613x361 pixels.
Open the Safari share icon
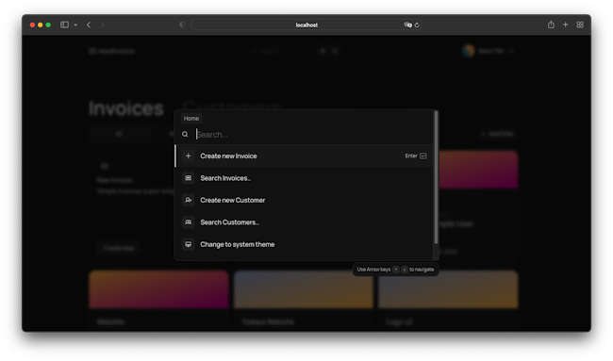tap(551, 25)
